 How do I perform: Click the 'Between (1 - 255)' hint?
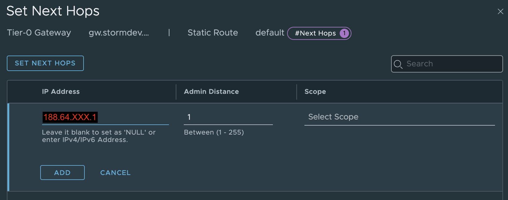(x=214, y=132)
